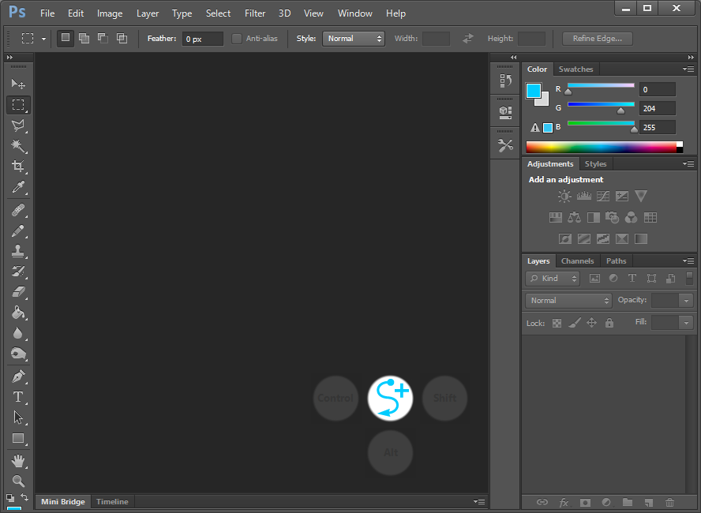This screenshot has height=513, width=701.
Task: Select the Hand tool
Action: click(17, 460)
